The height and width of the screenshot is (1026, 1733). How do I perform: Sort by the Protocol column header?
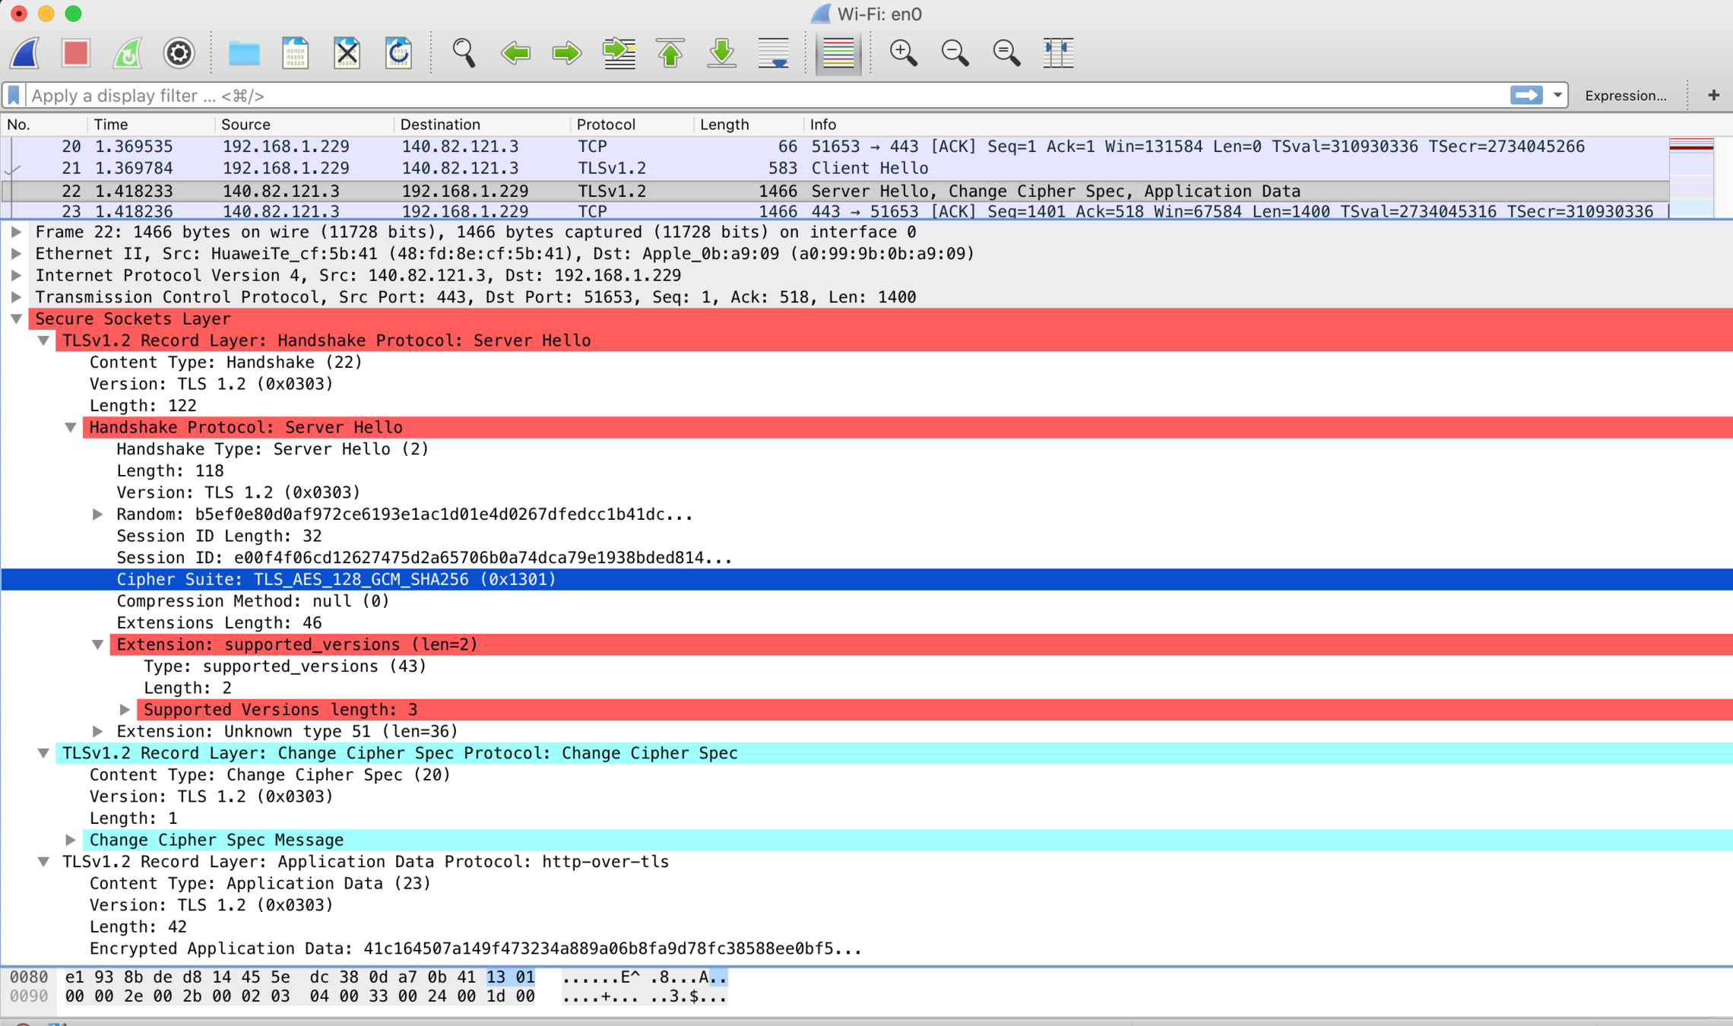(605, 125)
